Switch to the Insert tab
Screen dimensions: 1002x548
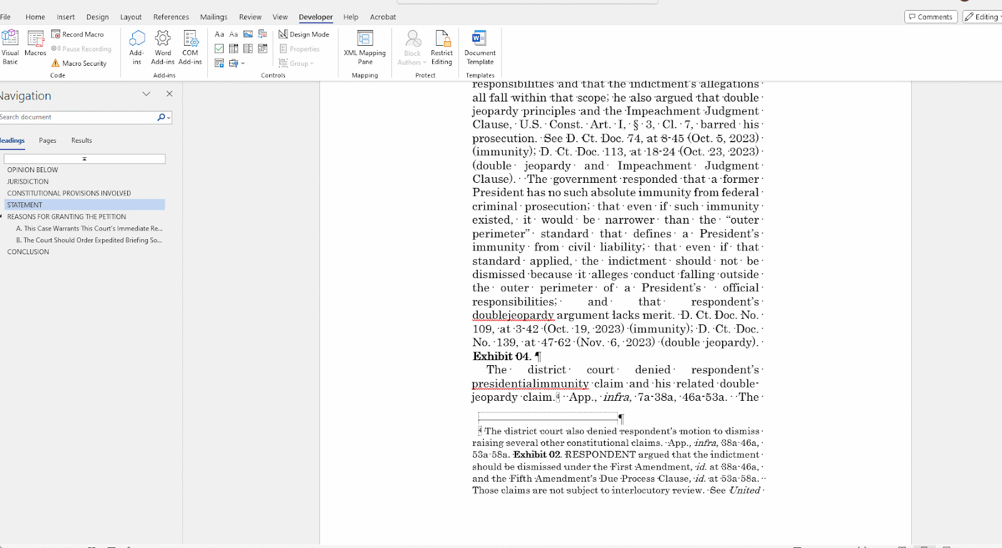click(66, 17)
